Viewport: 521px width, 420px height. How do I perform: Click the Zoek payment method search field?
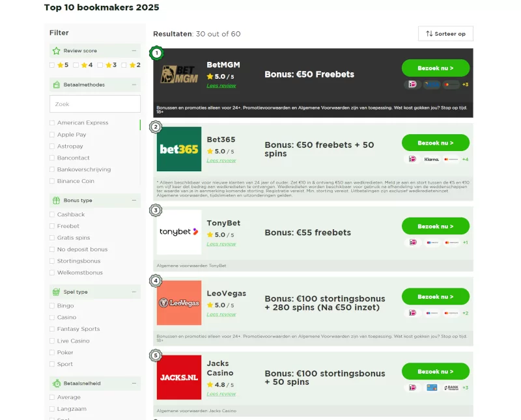point(95,104)
